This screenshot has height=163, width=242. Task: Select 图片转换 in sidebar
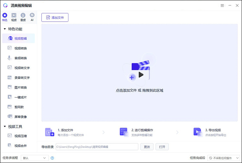(x=18, y=87)
